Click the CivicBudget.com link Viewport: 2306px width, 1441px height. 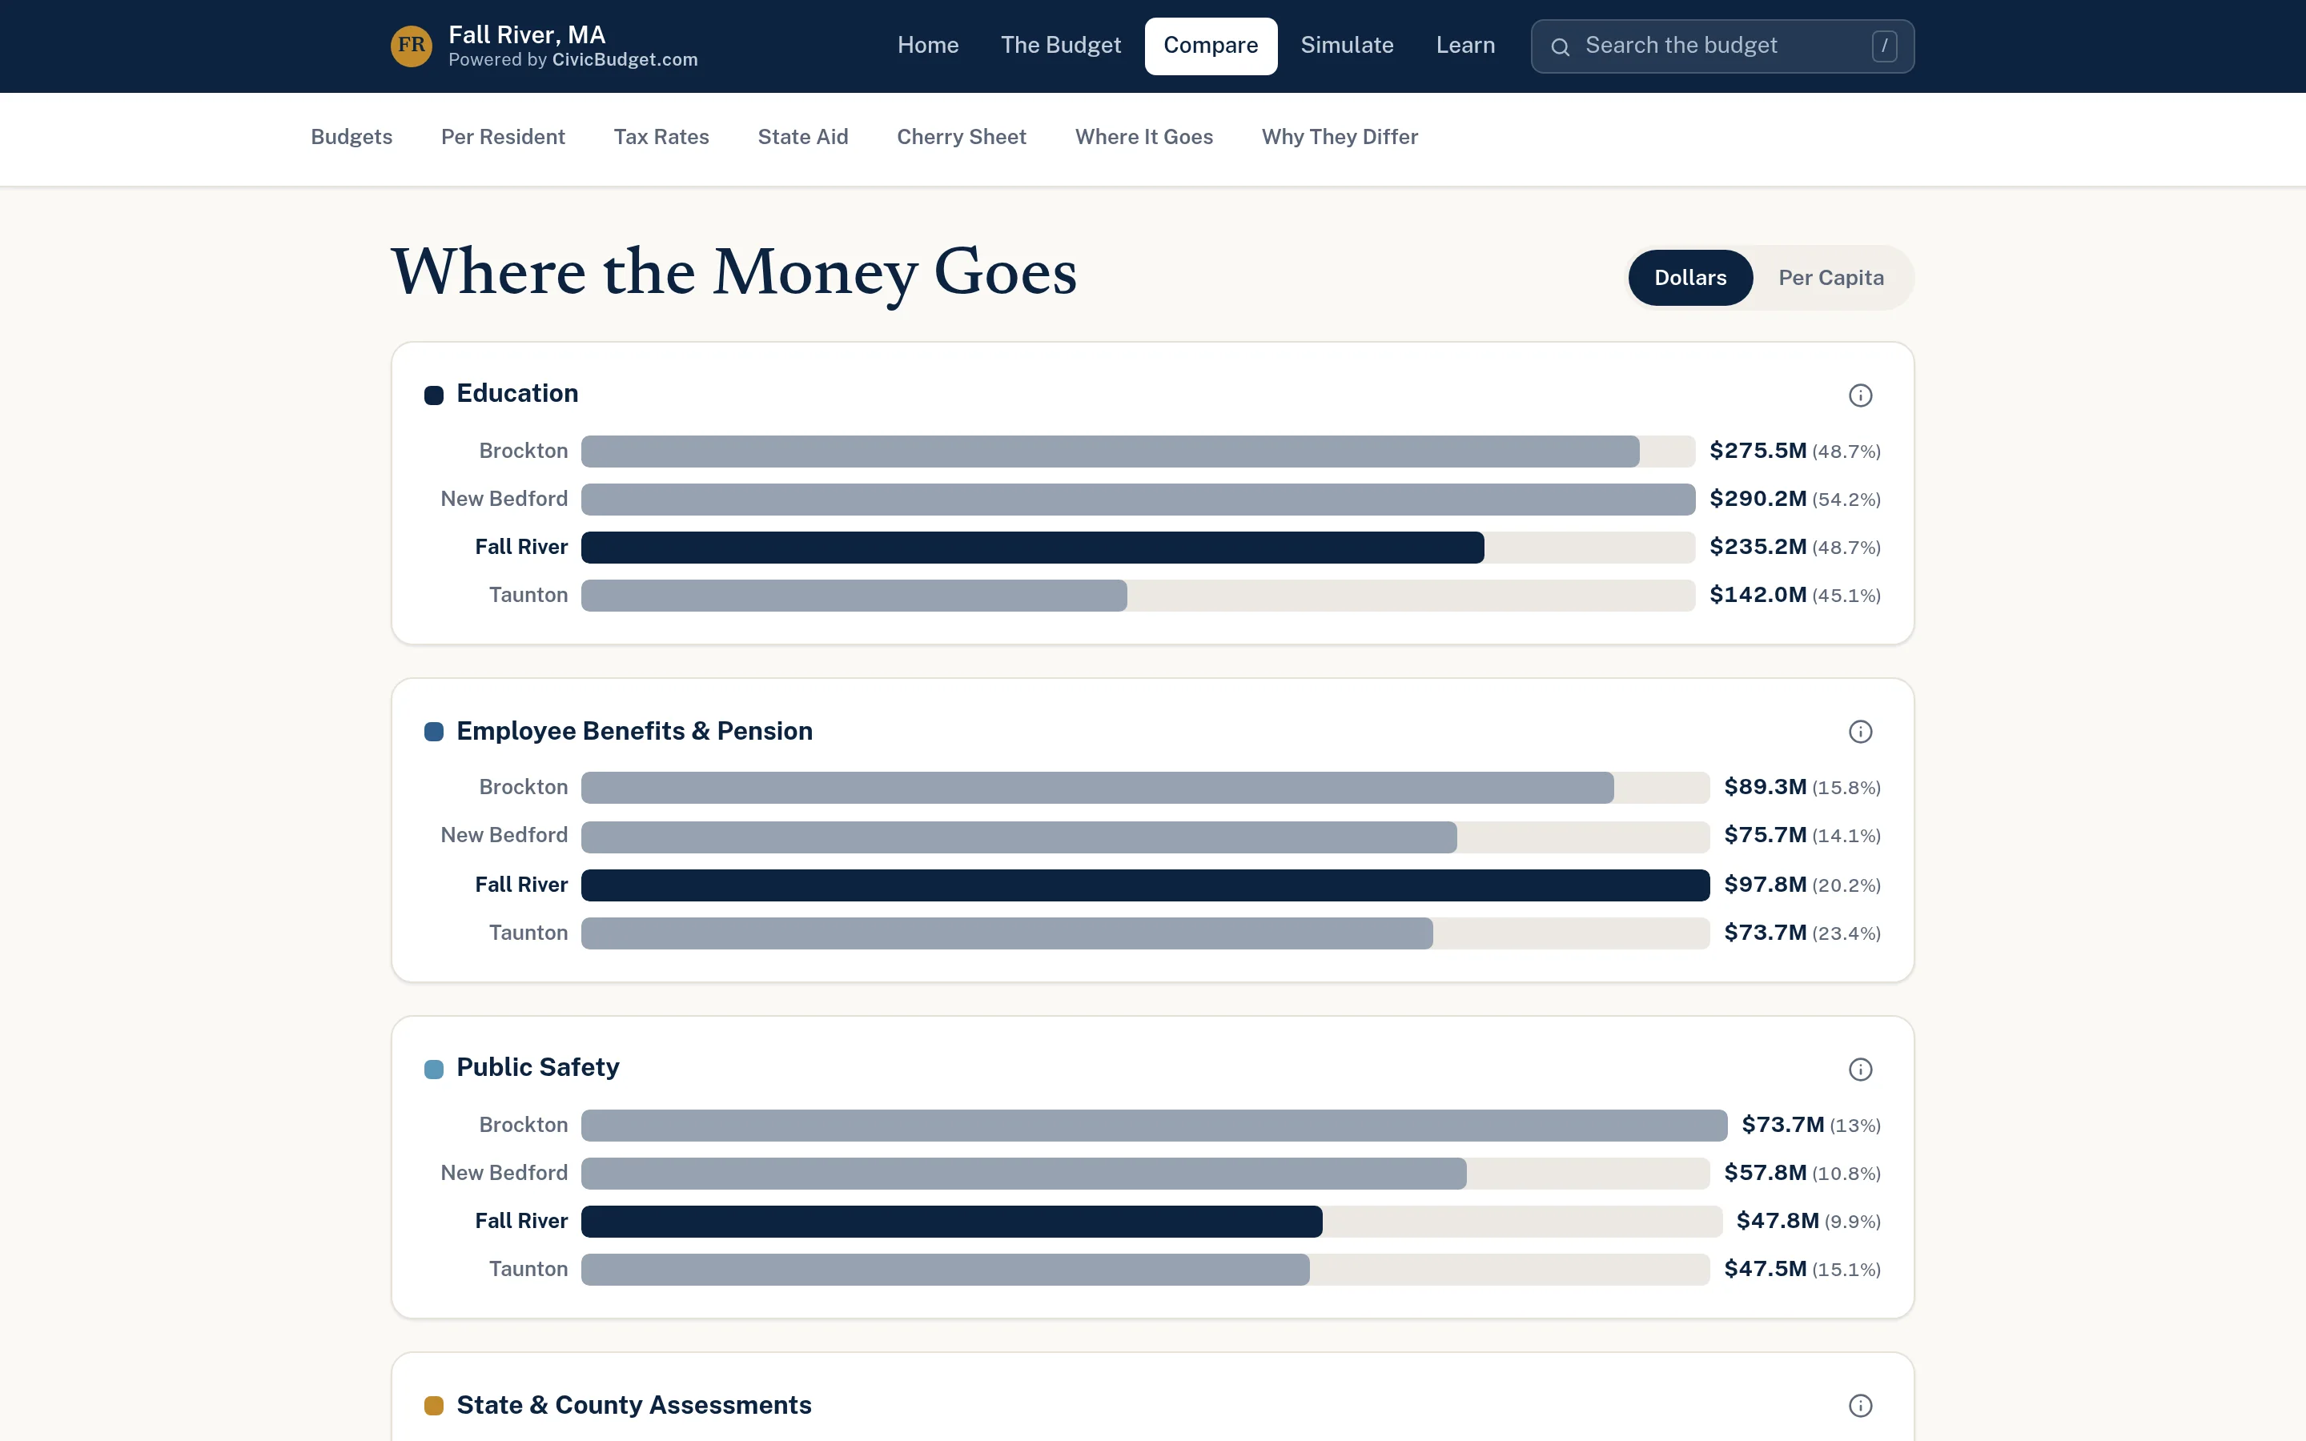point(625,60)
